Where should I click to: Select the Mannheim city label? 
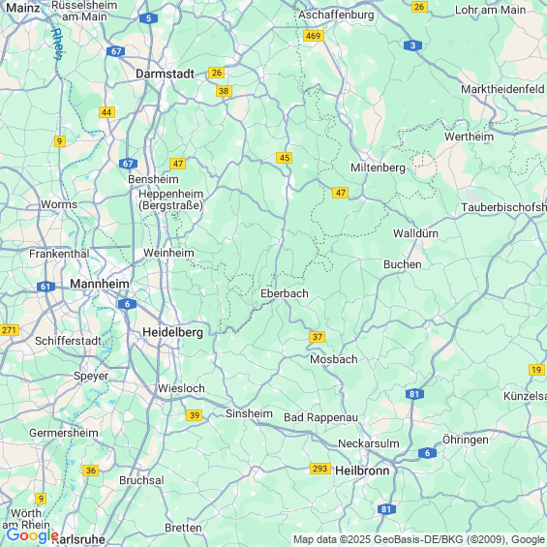click(x=100, y=284)
